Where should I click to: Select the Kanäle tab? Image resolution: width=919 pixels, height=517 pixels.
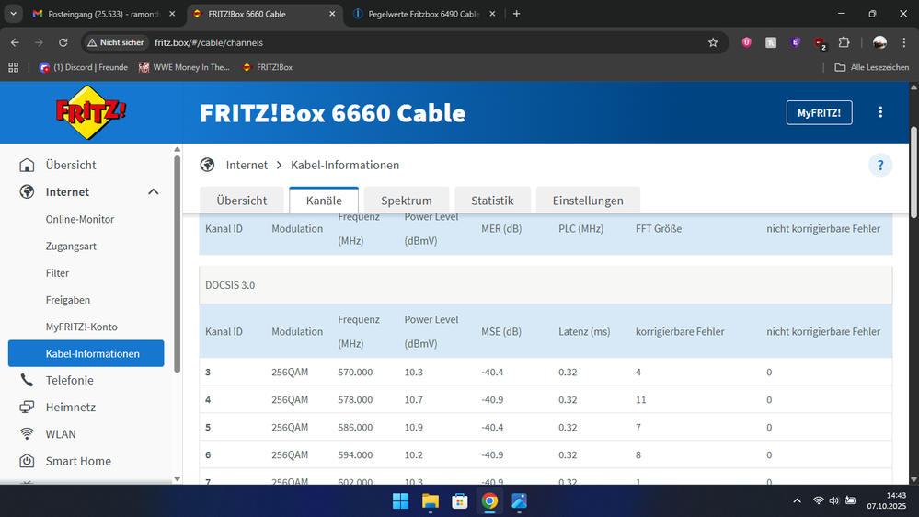point(324,201)
